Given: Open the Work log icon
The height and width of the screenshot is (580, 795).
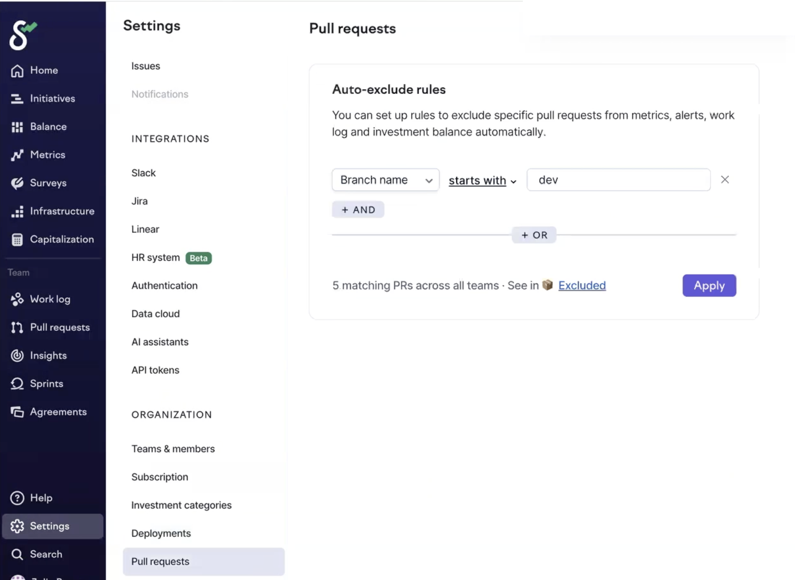Looking at the screenshot, I should point(17,299).
